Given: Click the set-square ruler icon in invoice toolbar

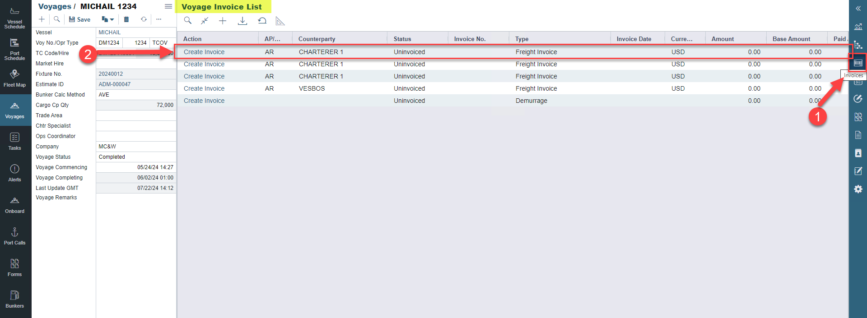Looking at the screenshot, I should click(x=280, y=21).
